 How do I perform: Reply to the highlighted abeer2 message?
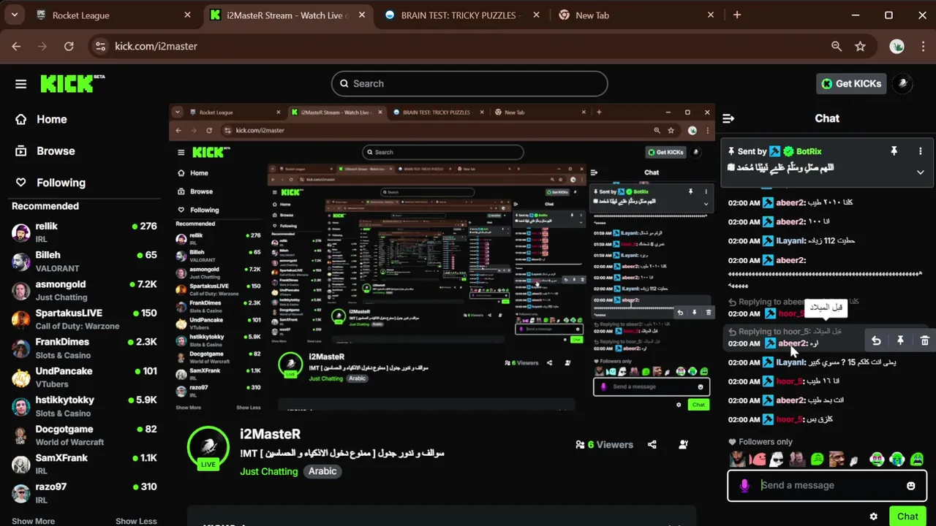click(x=876, y=340)
